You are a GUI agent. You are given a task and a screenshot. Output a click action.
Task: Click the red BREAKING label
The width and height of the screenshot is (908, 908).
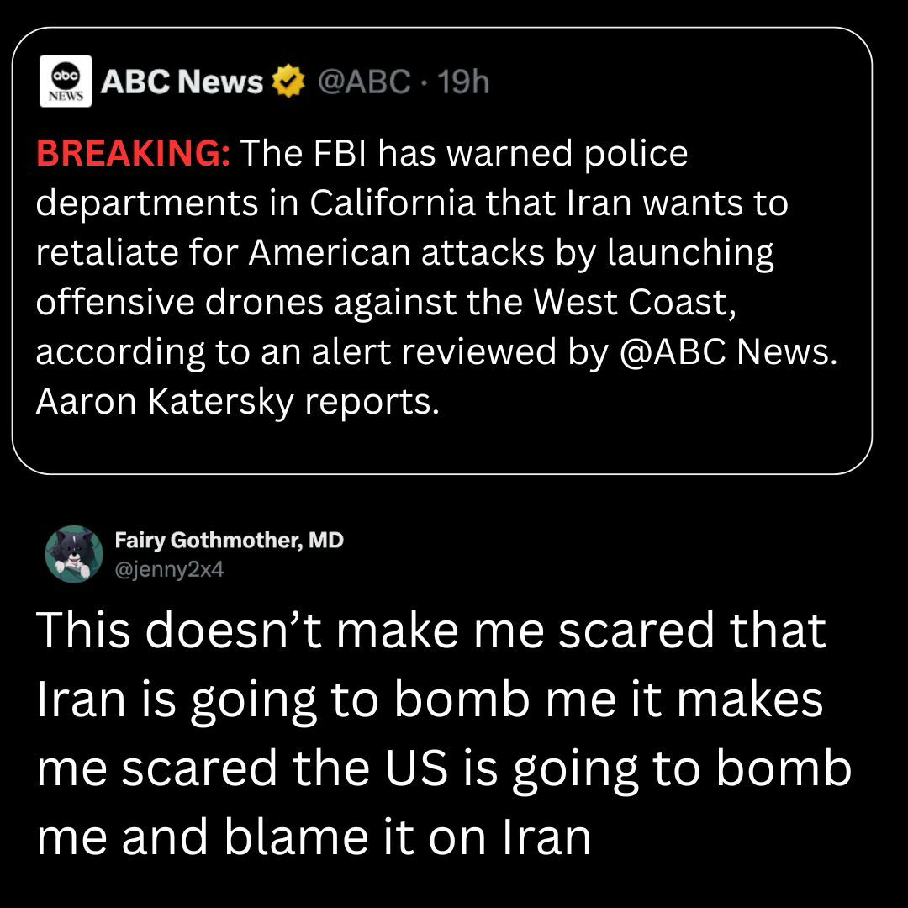coord(134,153)
